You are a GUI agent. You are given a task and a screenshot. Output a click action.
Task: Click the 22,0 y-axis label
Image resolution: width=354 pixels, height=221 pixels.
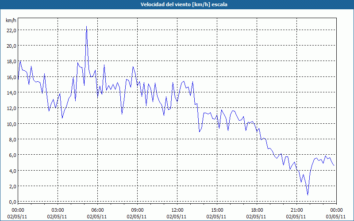tap(12, 30)
